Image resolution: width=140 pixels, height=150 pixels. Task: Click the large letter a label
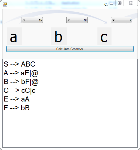14,36
